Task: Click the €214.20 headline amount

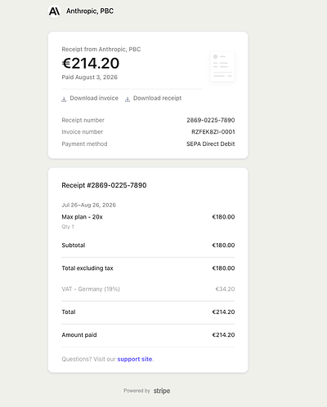Action: (91, 64)
